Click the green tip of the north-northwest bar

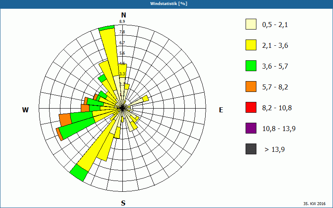[x=107, y=28]
